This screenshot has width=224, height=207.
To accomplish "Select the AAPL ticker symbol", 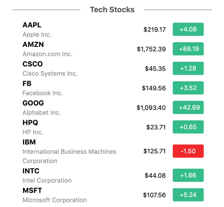I will click(x=32, y=25).
